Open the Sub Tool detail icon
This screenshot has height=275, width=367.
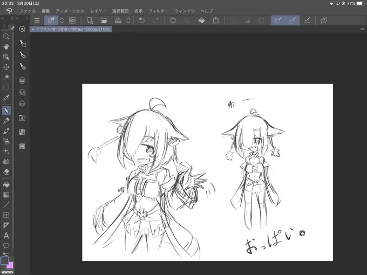(23, 43)
